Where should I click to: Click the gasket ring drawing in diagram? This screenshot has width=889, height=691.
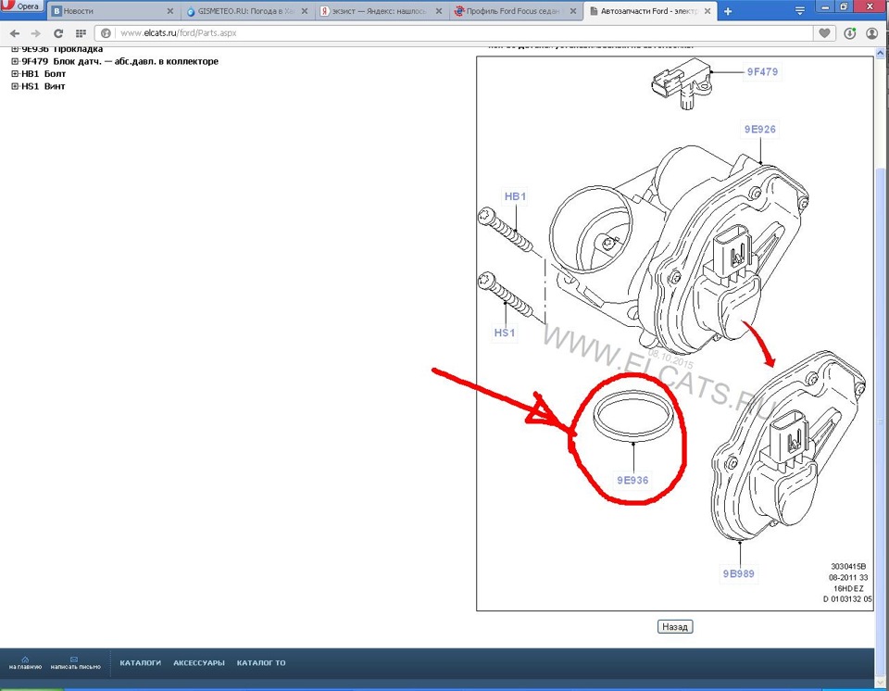pos(633,415)
